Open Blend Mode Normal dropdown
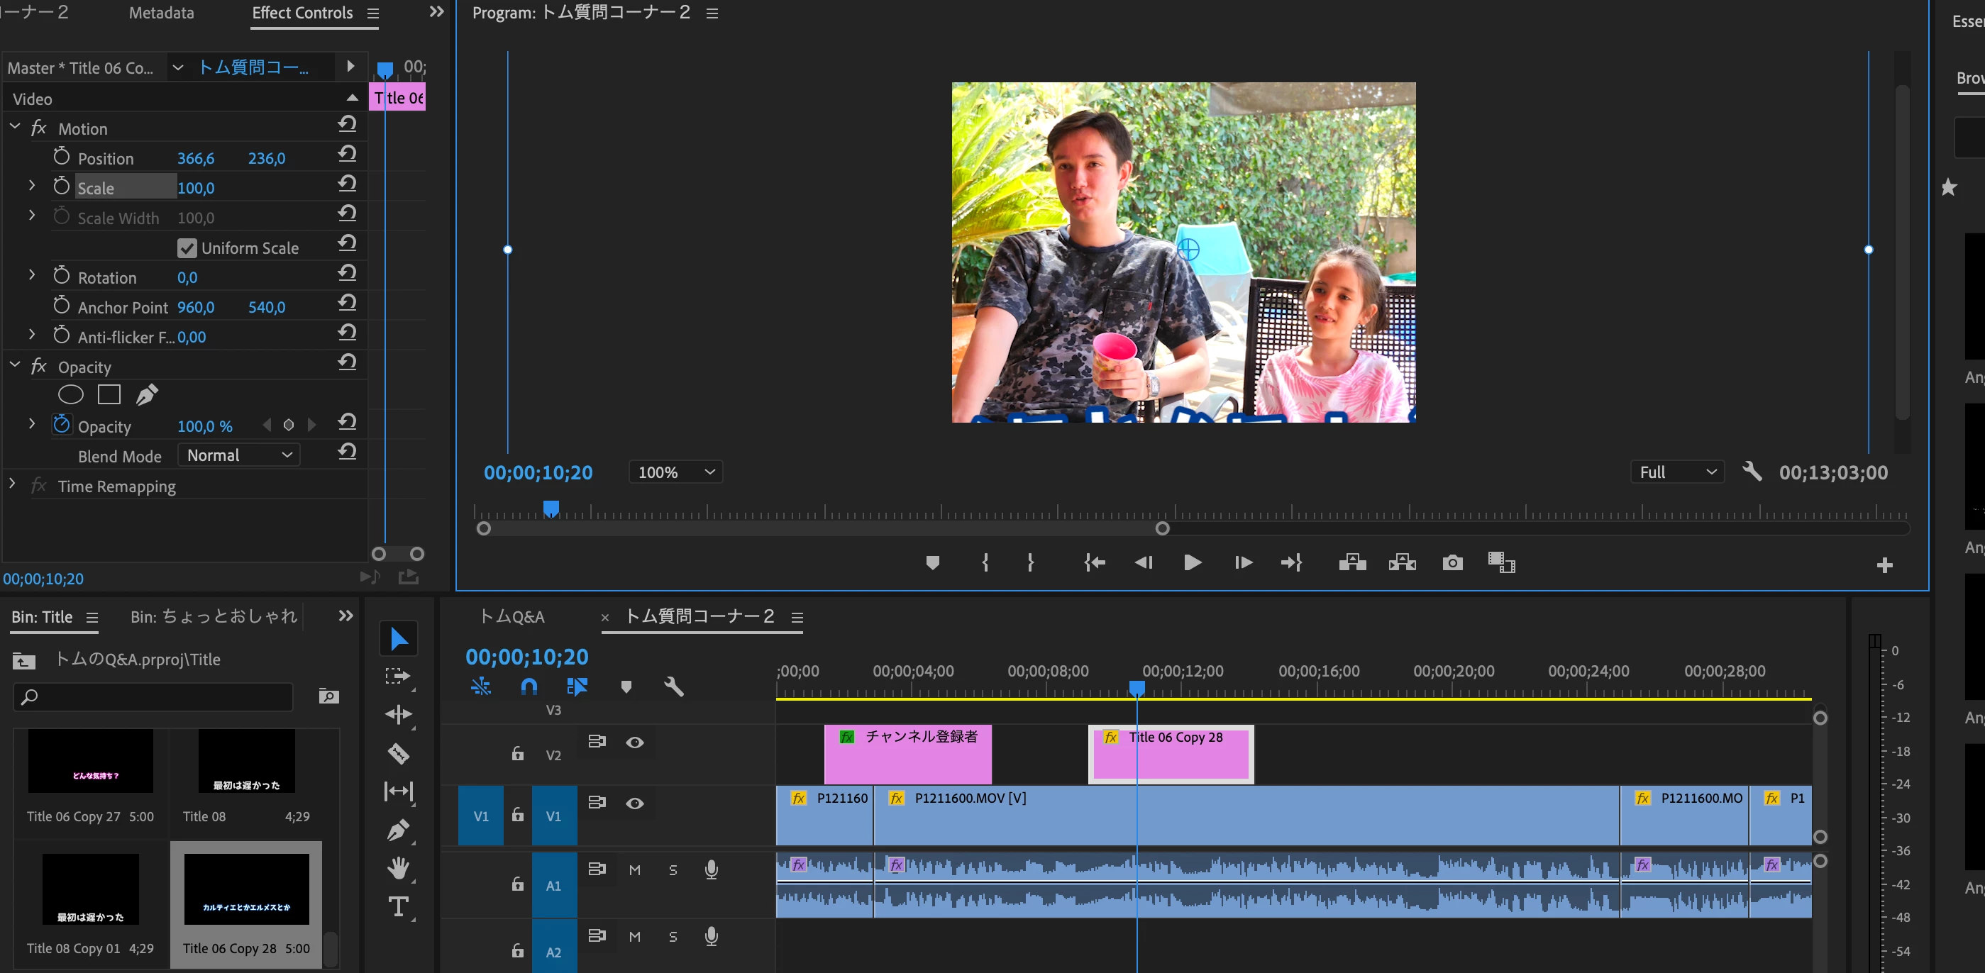Image resolution: width=1985 pixels, height=973 pixels. (239, 455)
